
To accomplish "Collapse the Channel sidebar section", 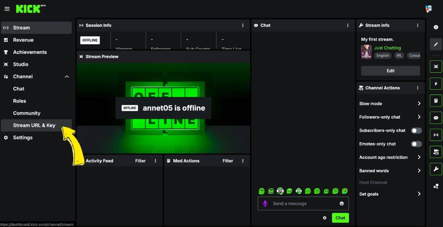I will click(x=67, y=77).
